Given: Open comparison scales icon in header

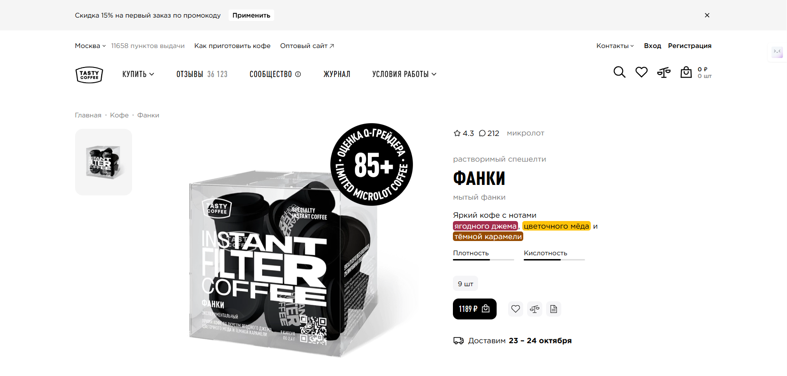Looking at the screenshot, I should pyautogui.click(x=664, y=72).
